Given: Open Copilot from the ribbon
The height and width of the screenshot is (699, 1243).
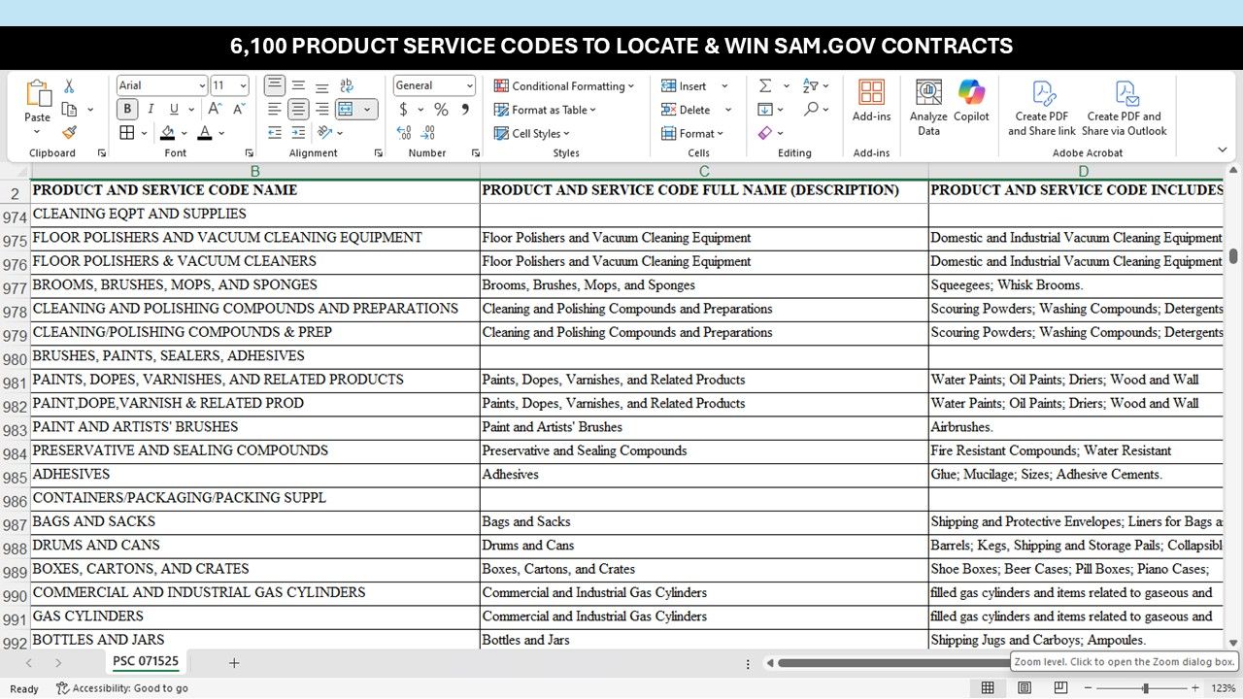Looking at the screenshot, I should tap(971, 102).
